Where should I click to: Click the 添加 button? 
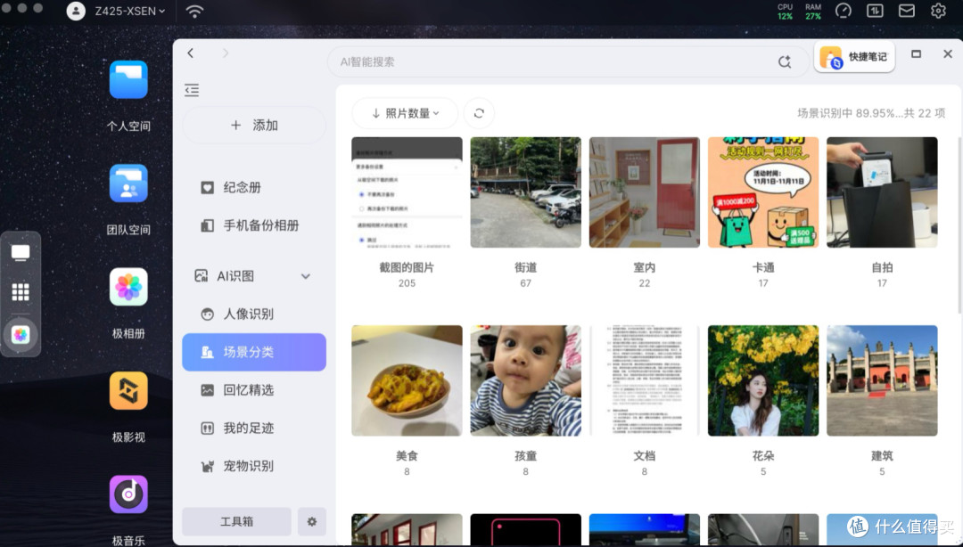point(253,126)
